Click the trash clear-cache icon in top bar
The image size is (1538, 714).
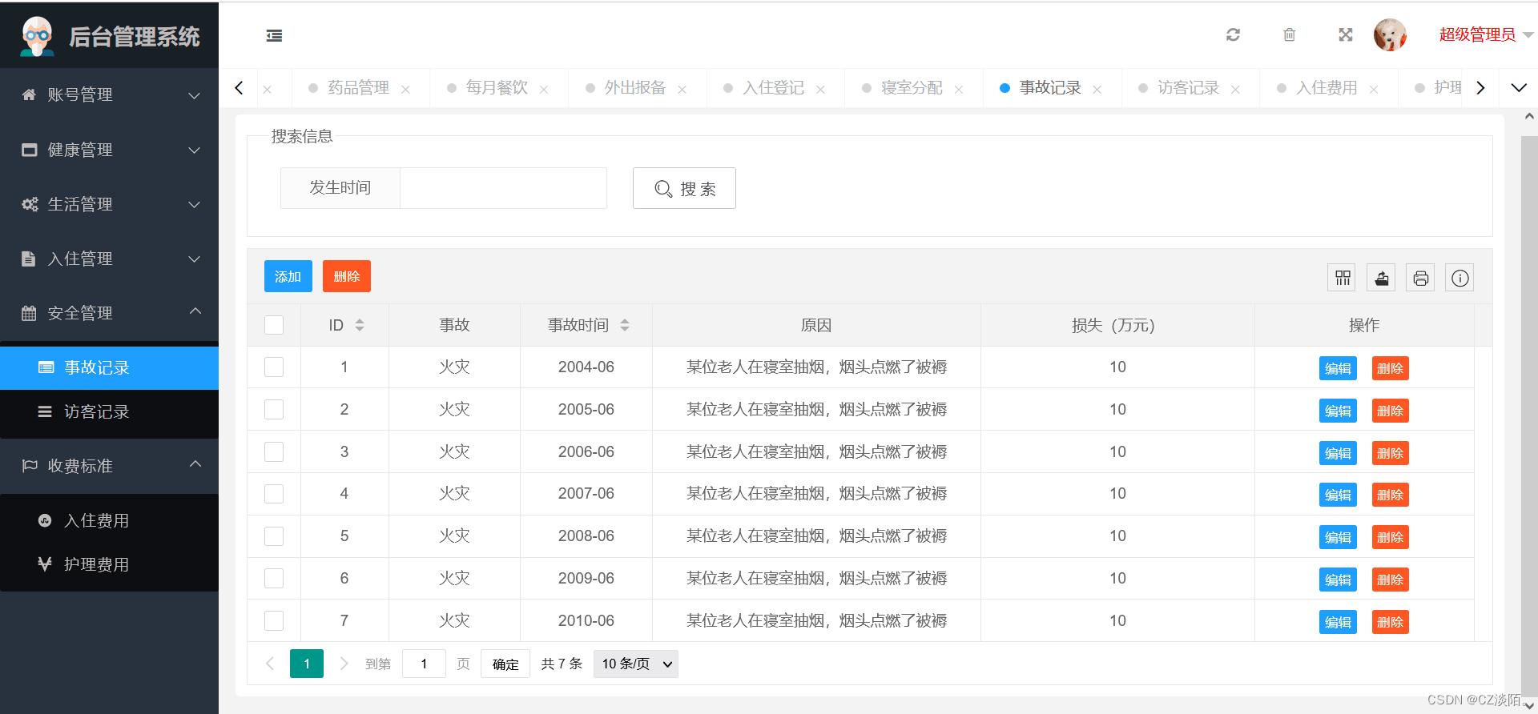point(1289,34)
